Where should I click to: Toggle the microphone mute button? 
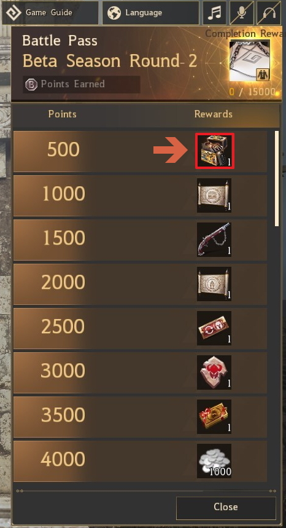241,13
